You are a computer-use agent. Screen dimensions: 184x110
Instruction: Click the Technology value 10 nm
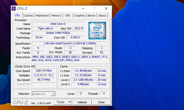click(x=39, y=37)
